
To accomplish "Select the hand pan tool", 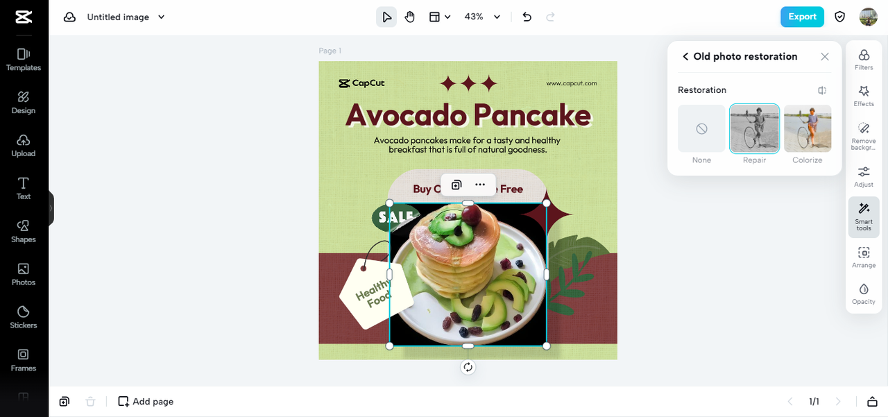I will coord(410,17).
